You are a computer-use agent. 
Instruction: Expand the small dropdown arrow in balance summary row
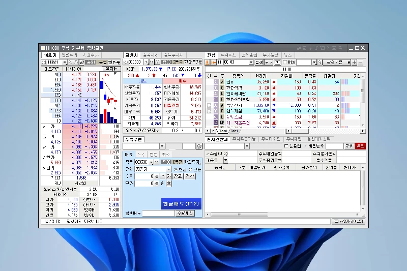point(225,160)
